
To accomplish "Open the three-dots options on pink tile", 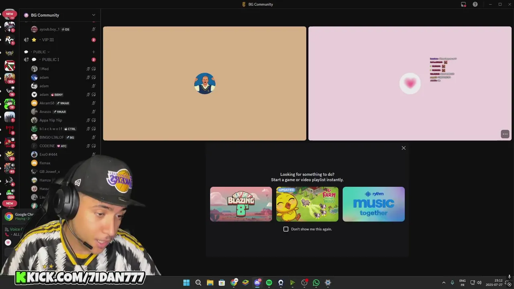I will click(x=505, y=134).
